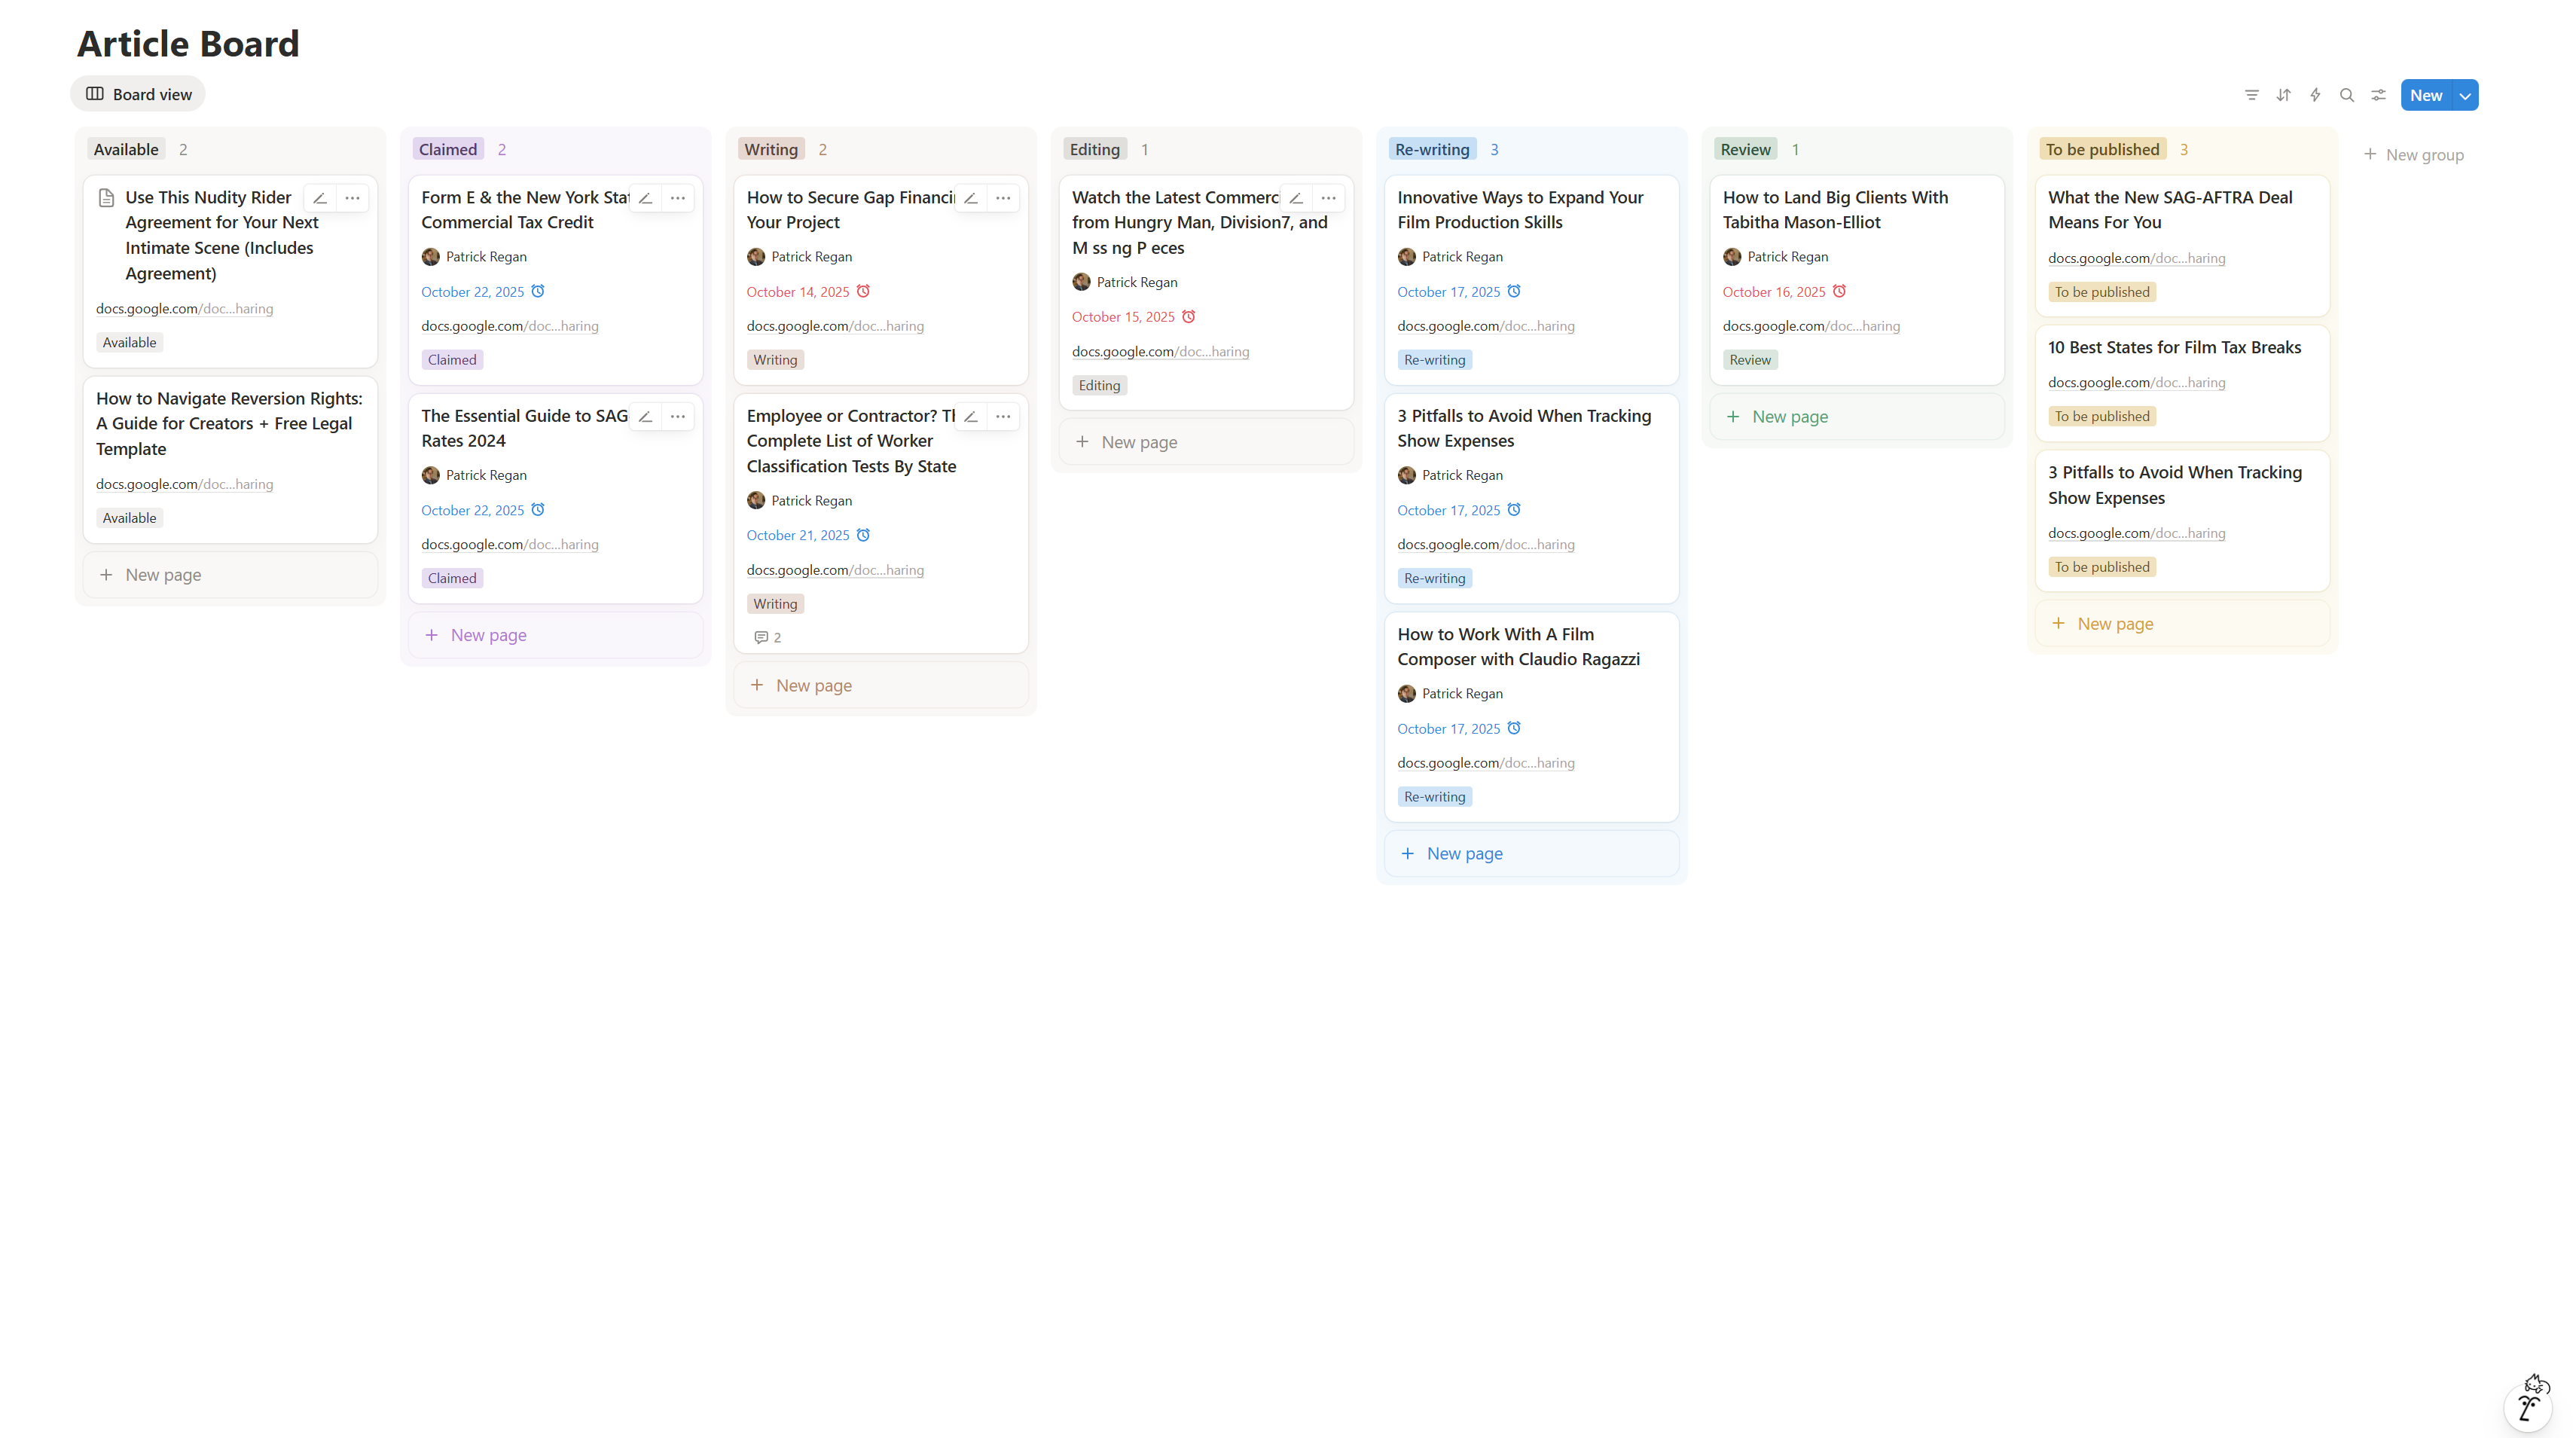Screen dimensions: 2576x1438
Task: Open the filter icon in toolbar
Action: coord(2251,95)
